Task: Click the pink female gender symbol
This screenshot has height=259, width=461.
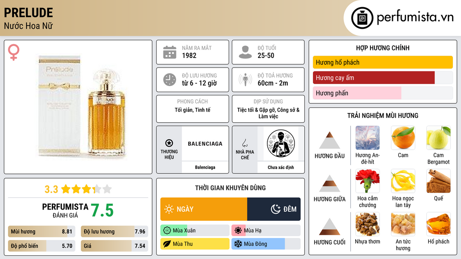Action: click(14, 52)
